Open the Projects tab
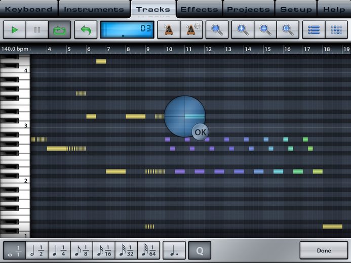This screenshot has height=263, width=351. [x=249, y=10]
